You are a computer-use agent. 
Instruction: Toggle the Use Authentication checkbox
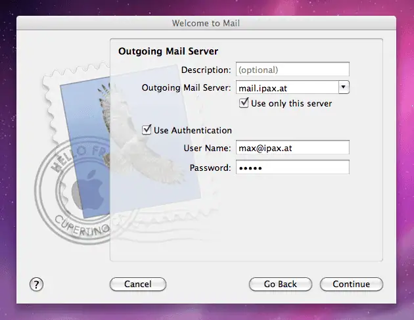coord(147,130)
